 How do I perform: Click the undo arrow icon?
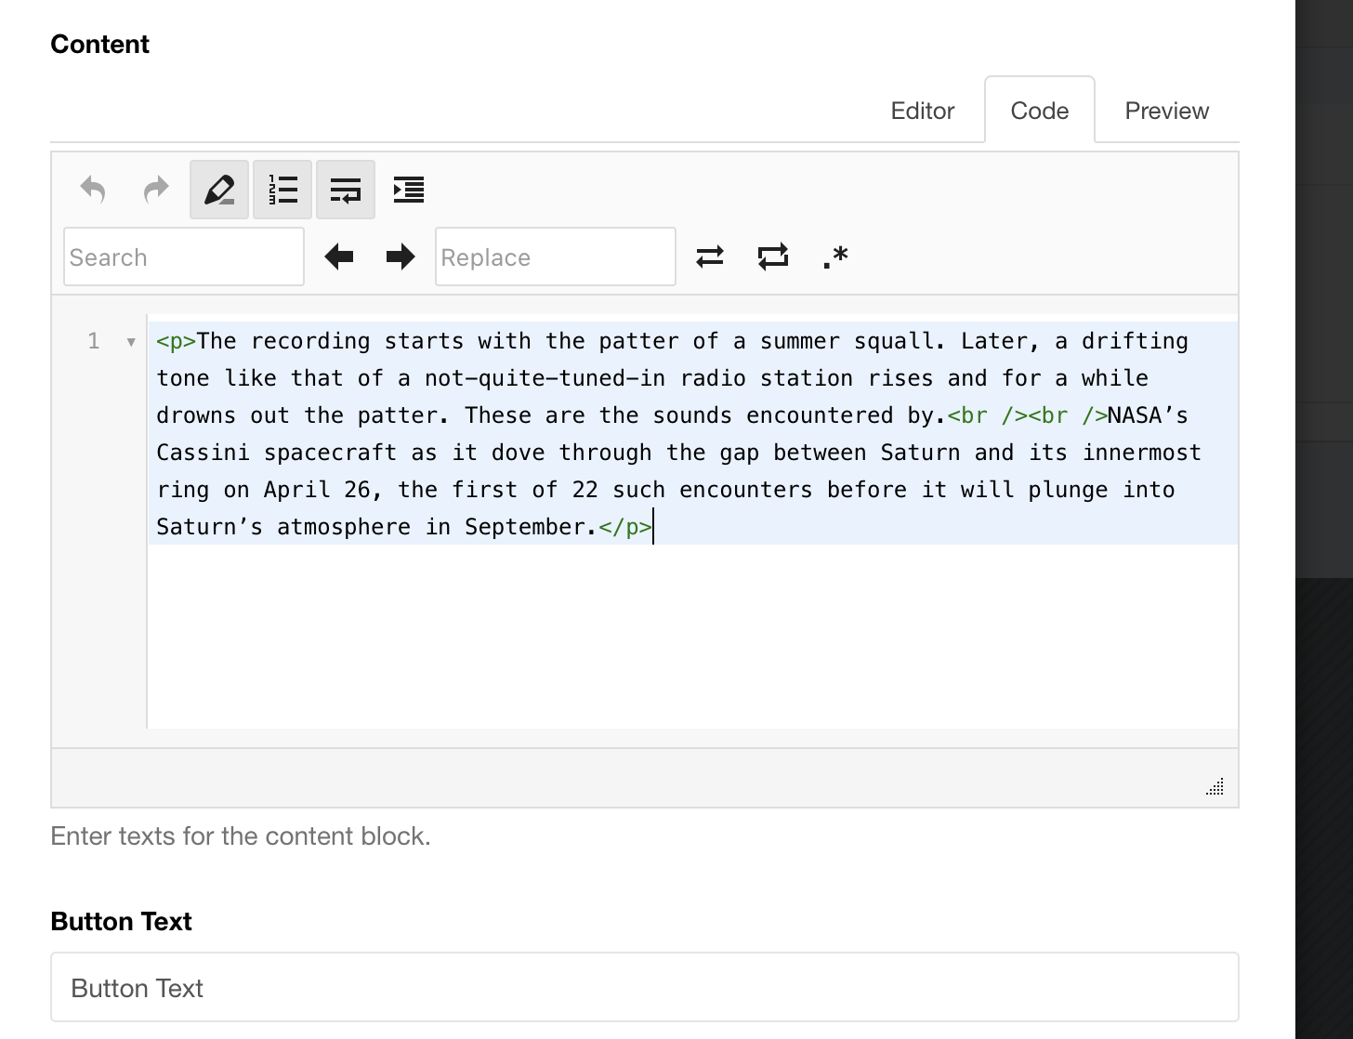click(93, 190)
